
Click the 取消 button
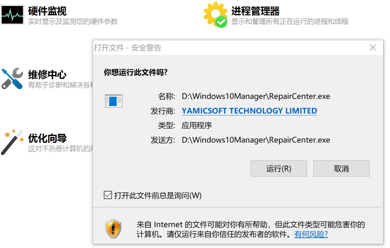(x=342, y=168)
